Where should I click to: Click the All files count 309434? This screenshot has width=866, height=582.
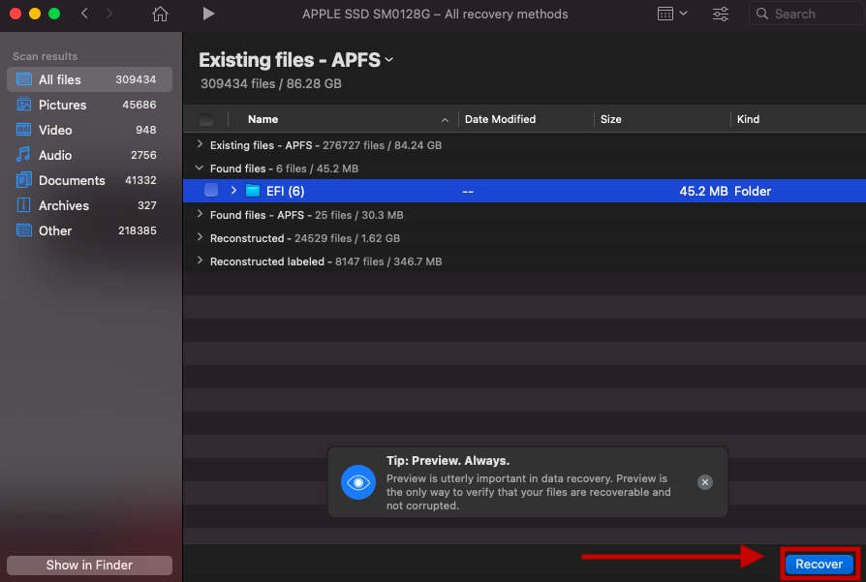136,79
